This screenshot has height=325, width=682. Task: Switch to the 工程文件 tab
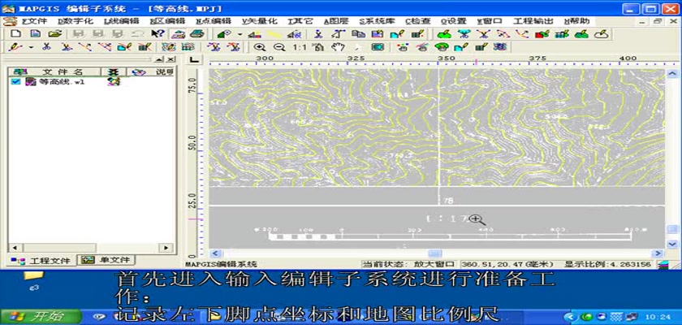pyautogui.click(x=41, y=261)
